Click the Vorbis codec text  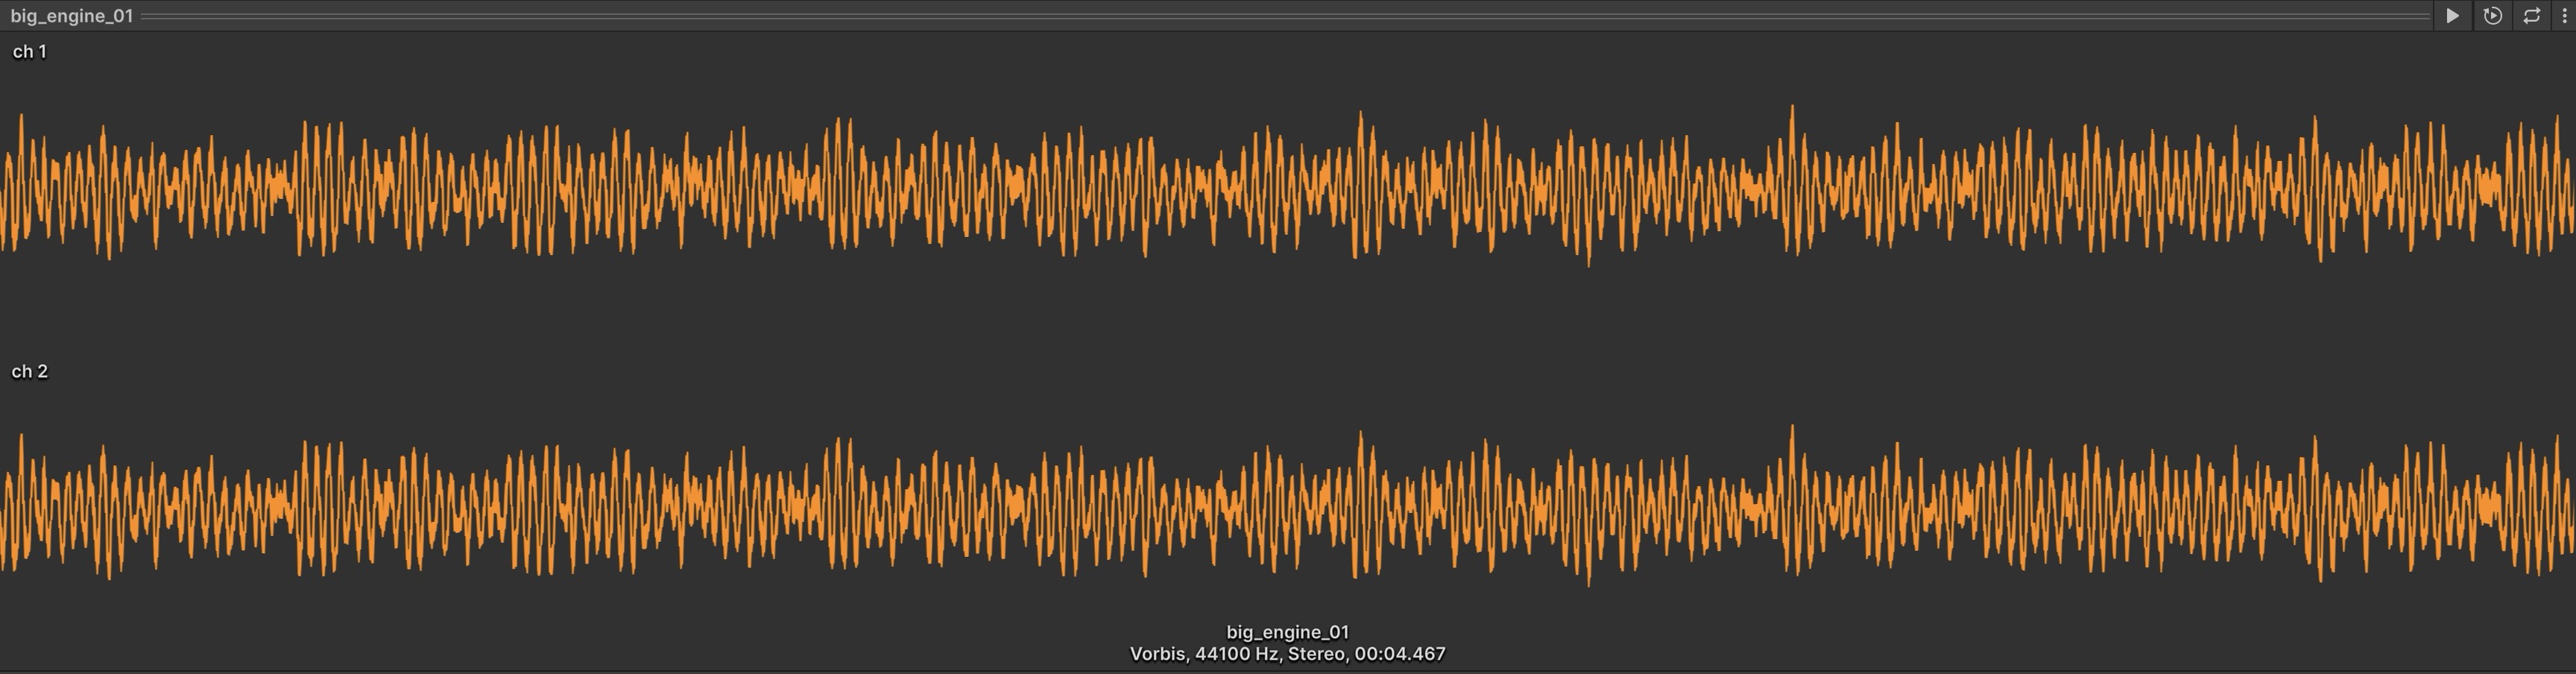click(1158, 654)
